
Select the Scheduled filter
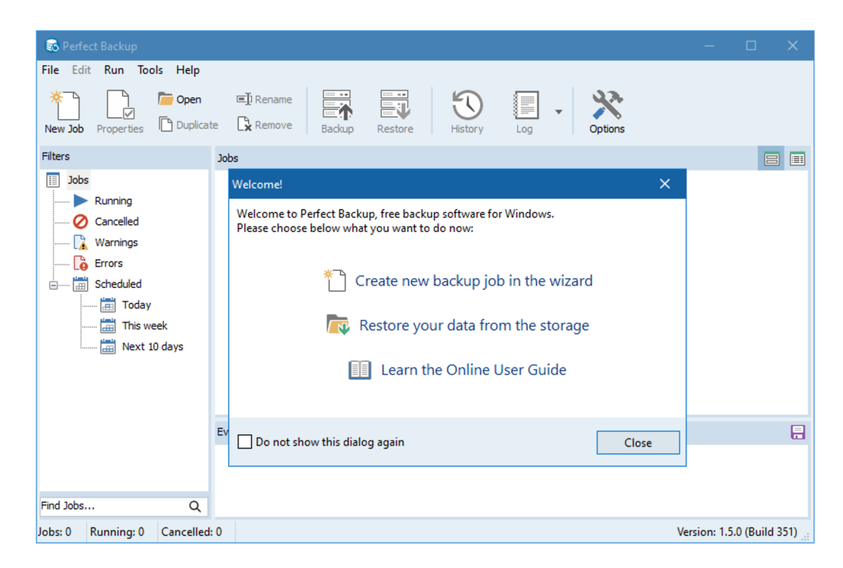click(117, 284)
